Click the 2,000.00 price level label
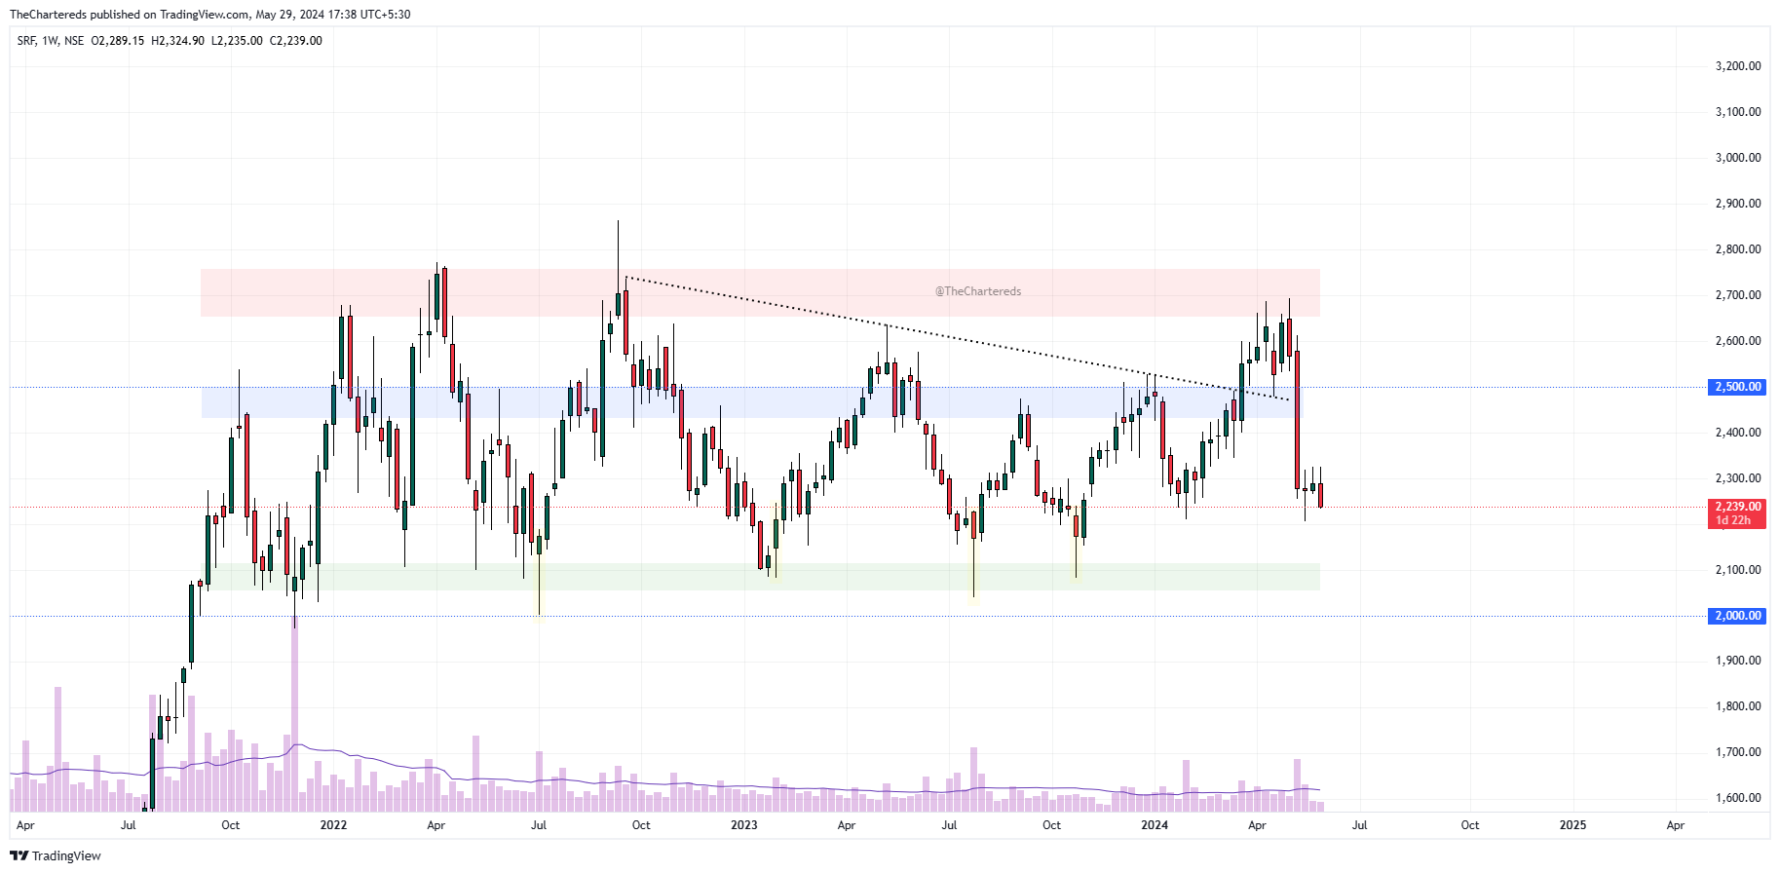The image size is (1780, 873). (x=1737, y=616)
